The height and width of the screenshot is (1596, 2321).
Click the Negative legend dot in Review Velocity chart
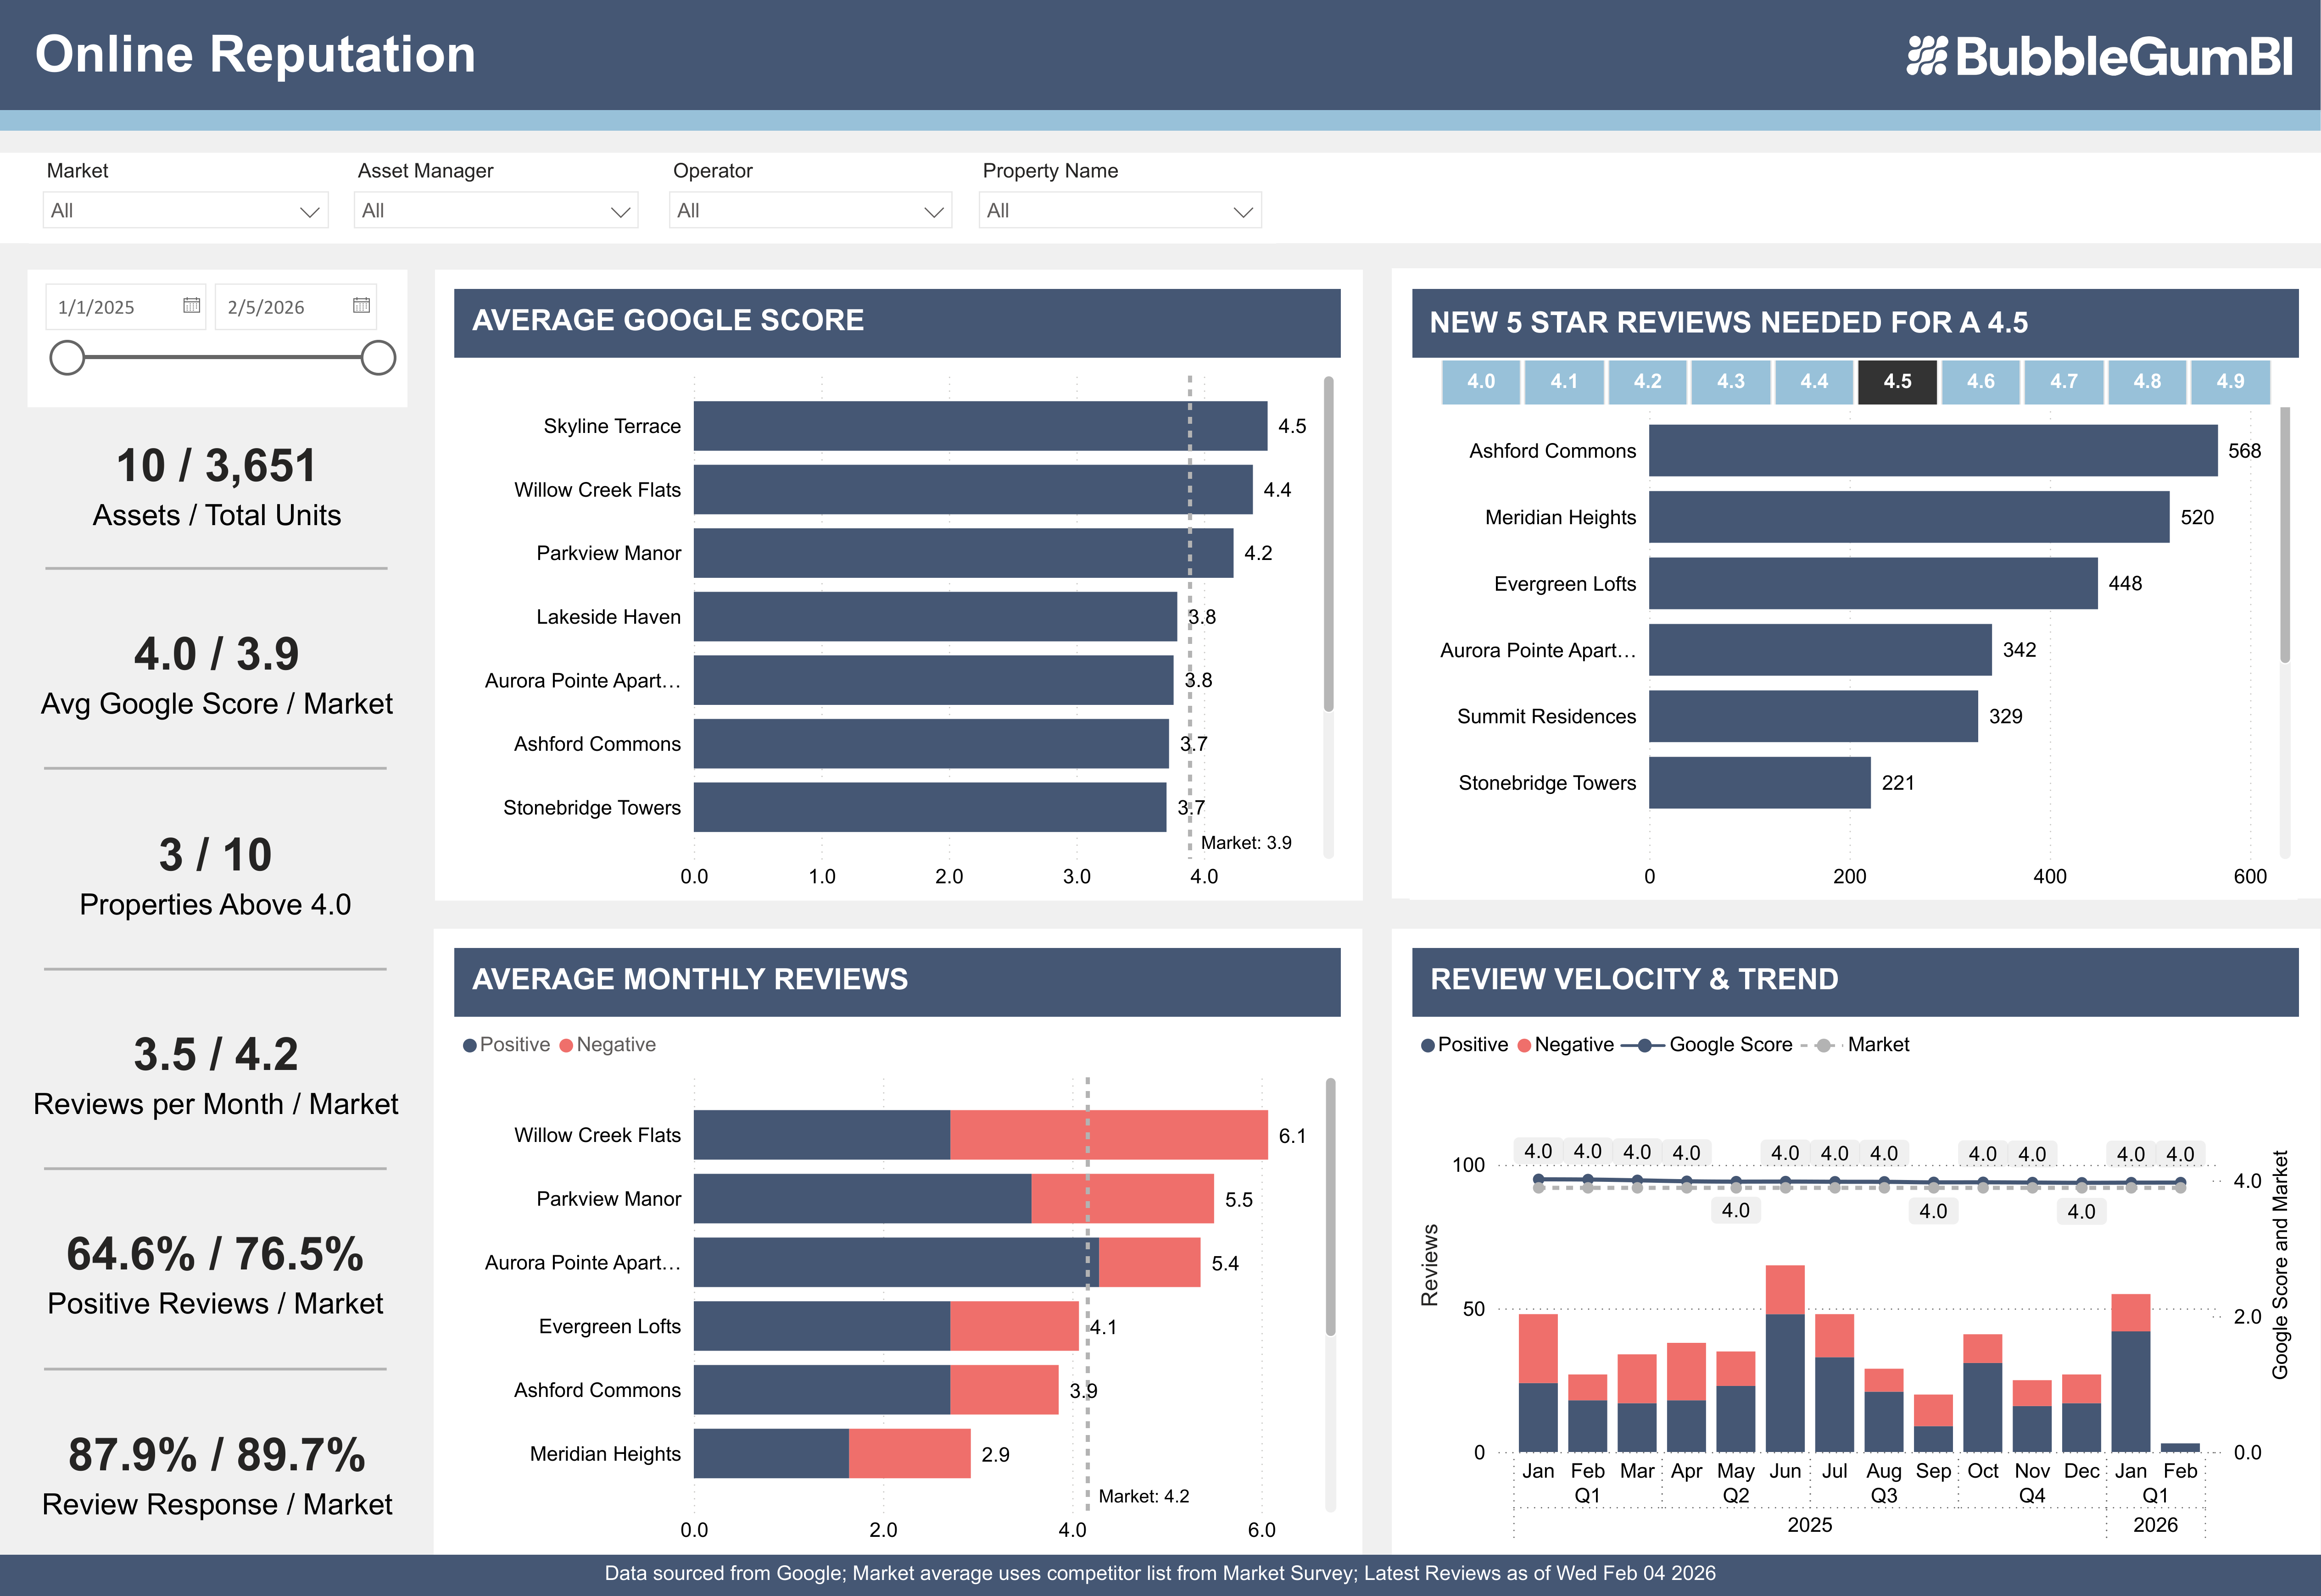click(x=1523, y=1044)
